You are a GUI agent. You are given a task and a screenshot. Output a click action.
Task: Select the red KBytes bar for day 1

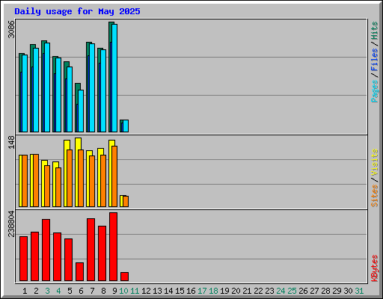tap(23, 259)
